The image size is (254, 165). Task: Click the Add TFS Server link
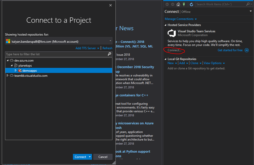[x=86, y=48]
